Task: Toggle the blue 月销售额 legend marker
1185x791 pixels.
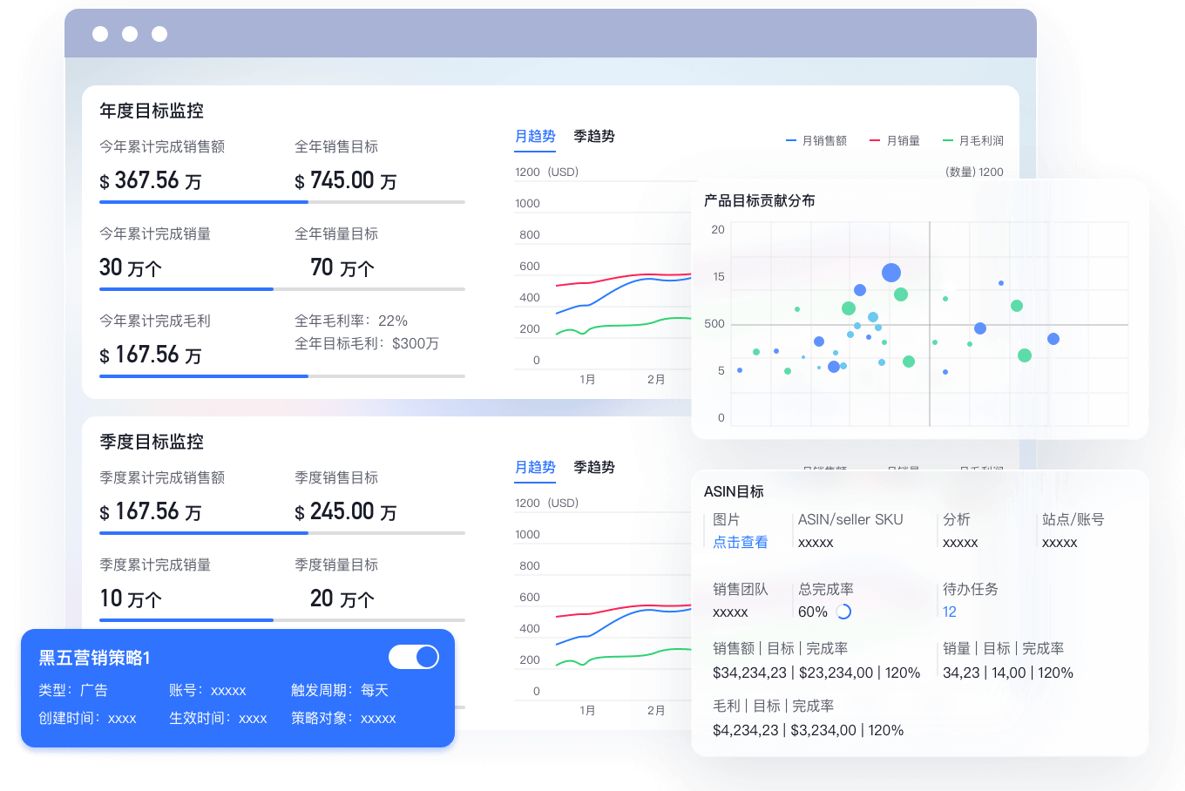Action: point(791,140)
